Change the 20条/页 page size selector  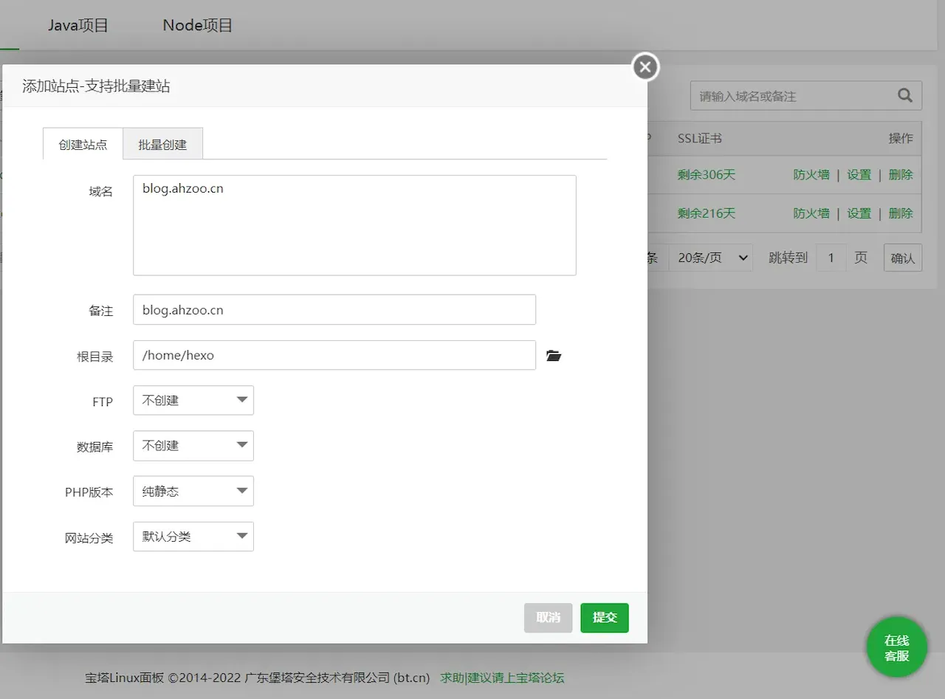[x=712, y=258]
